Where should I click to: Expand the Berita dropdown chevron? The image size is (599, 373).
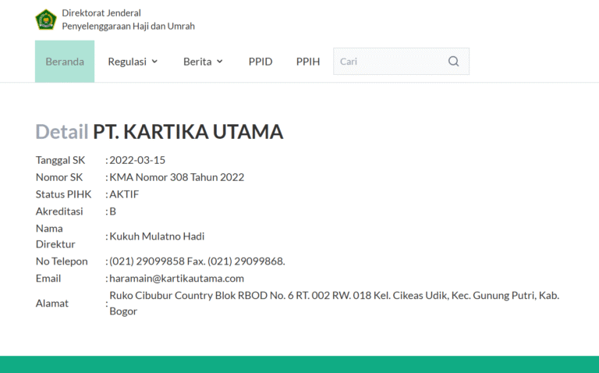[x=220, y=62]
